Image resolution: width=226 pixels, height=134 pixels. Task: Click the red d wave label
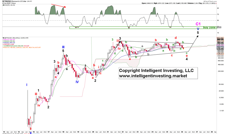tap(176, 38)
